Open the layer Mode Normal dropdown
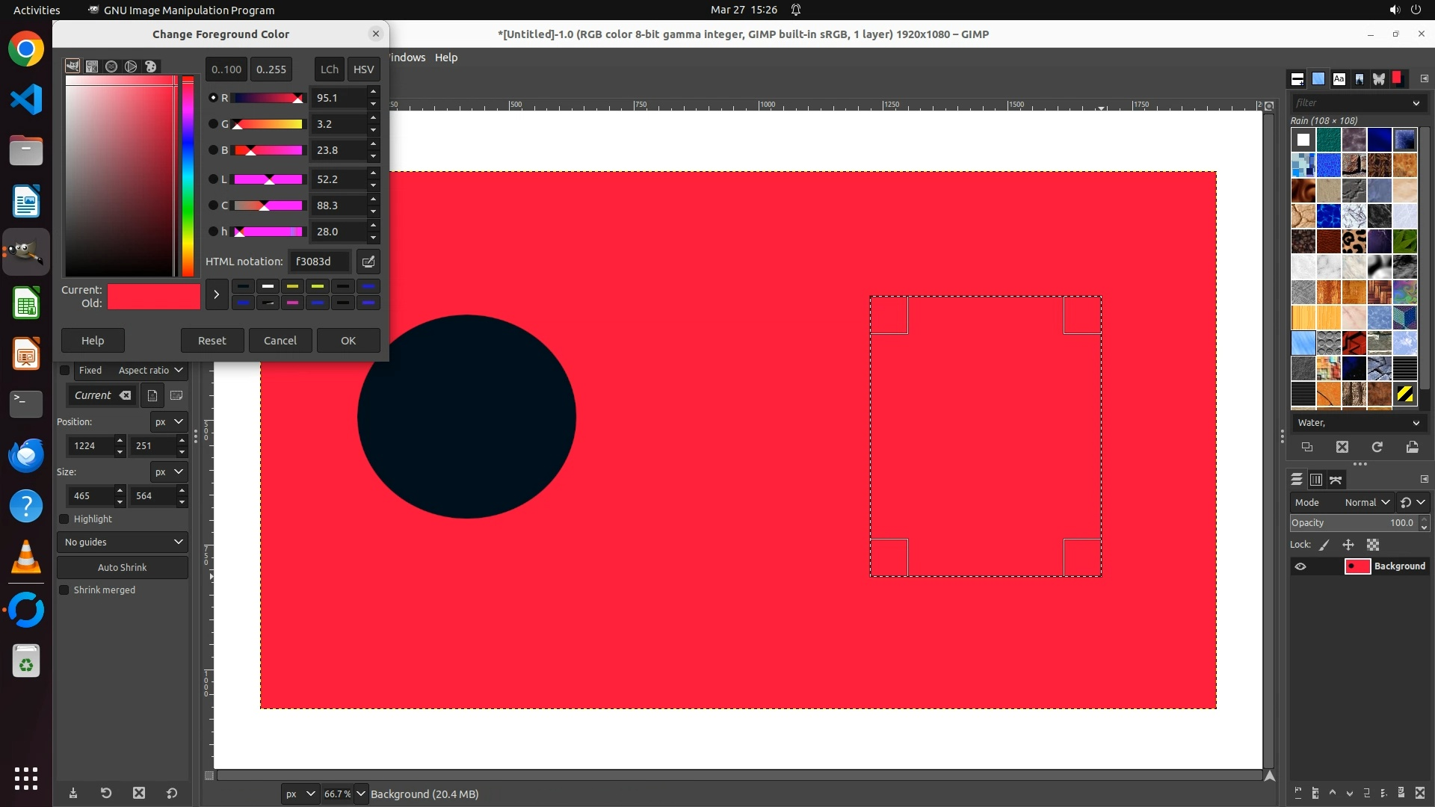 1366,503
